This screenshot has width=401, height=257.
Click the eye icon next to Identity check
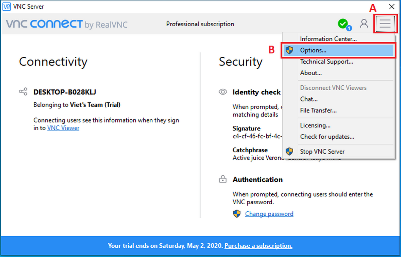pyautogui.click(x=223, y=92)
